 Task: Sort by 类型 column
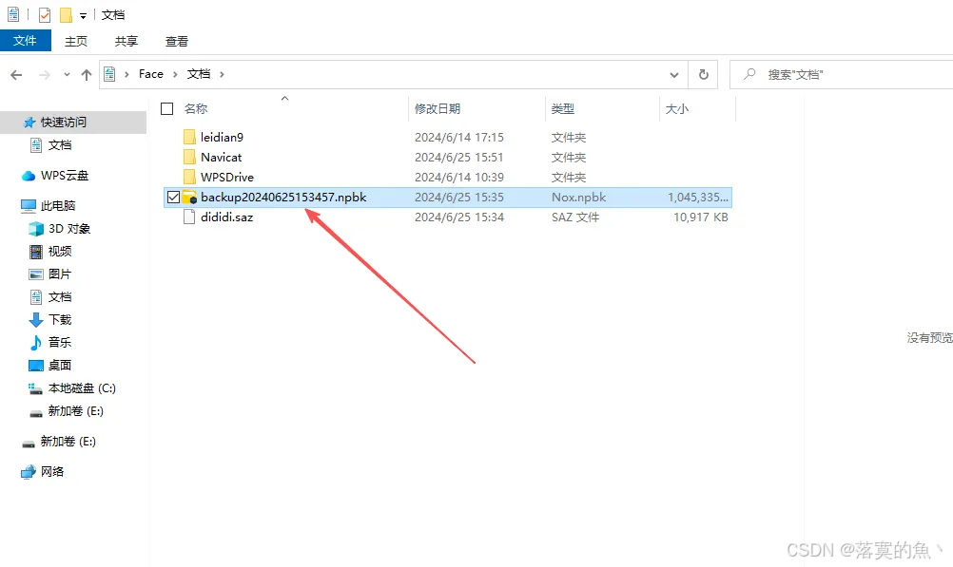[x=563, y=108]
